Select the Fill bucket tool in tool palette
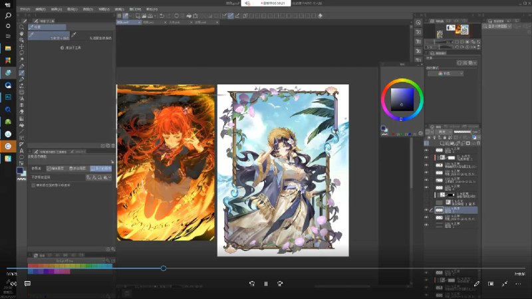Image resolution: width=532 pixels, height=299 pixels. (21, 125)
